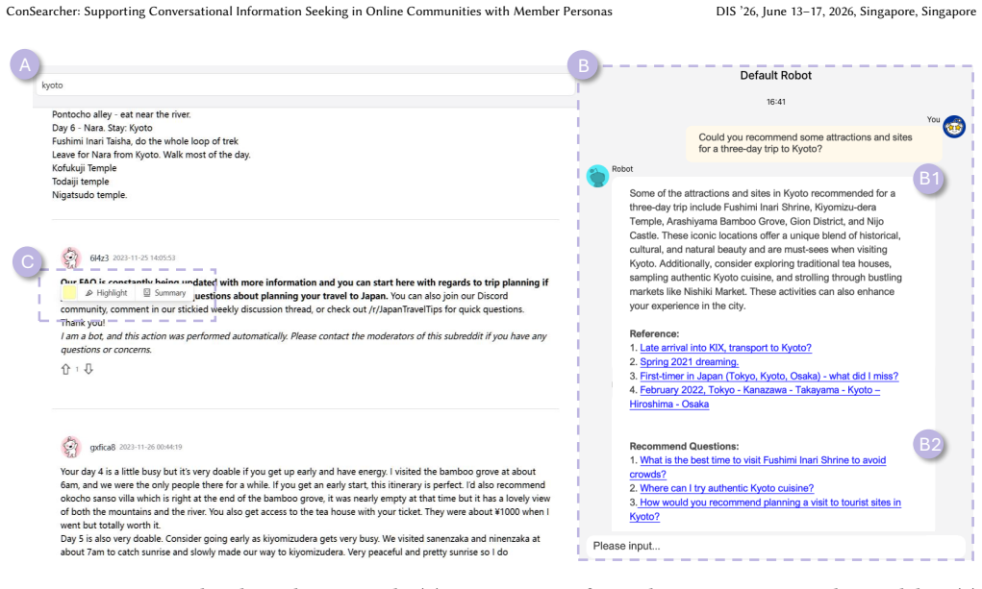Click the 16:41 timestamp in chat

(x=776, y=102)
